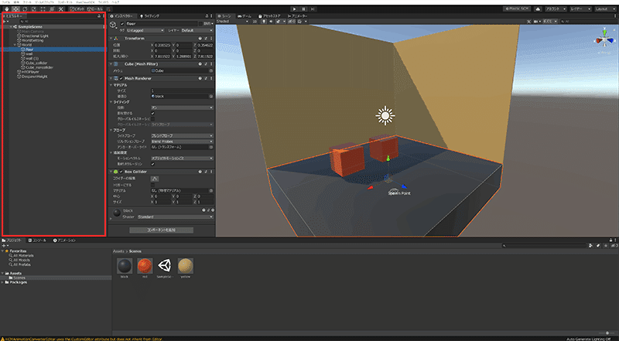Click the Play button
The height and width of the screenshot is (341, 619).
[x=295, y=9]
